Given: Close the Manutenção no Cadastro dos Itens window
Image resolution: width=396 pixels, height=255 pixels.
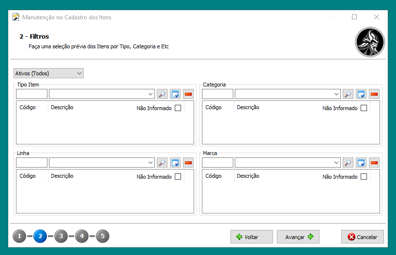Looking at the screenshot, I should [x=377, y=17].
